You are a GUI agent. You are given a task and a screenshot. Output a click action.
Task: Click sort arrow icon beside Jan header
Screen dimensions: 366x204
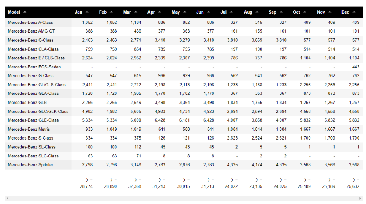point(87,12)
